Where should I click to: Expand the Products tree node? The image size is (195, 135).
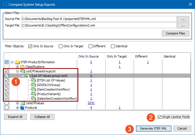coord(18,108)
